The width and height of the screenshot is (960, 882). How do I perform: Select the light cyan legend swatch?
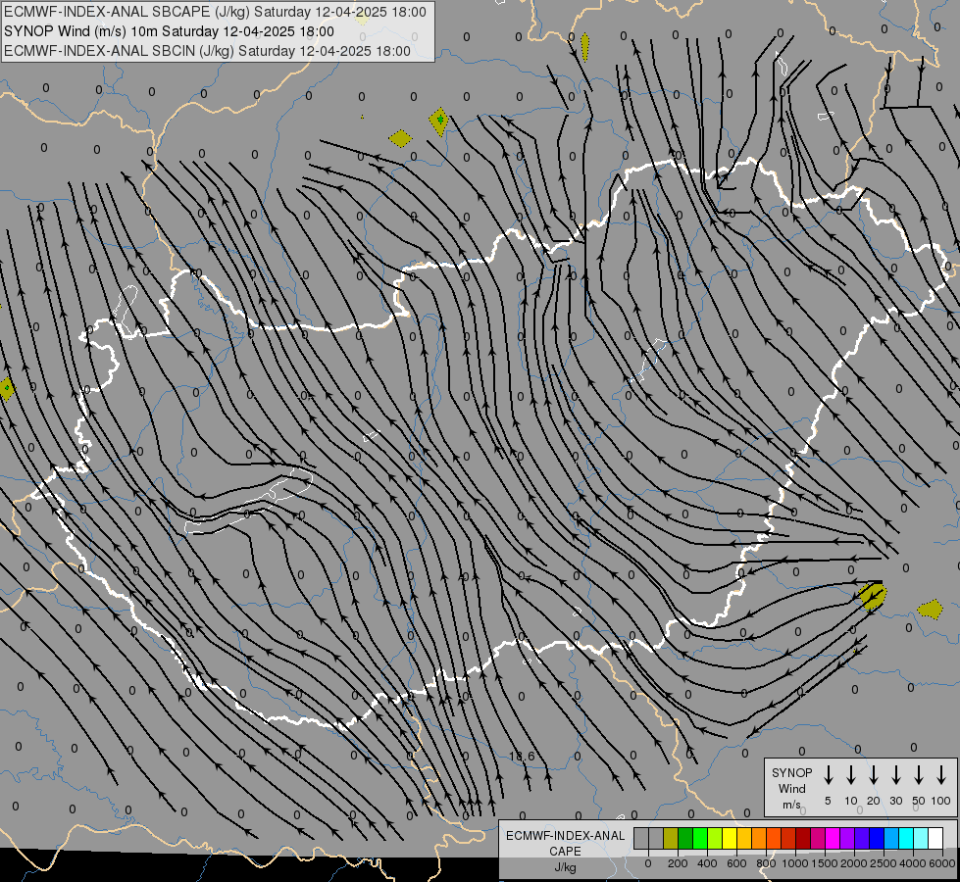point(920,838)
